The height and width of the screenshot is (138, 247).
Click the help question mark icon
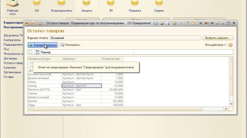tap(230, 45)
